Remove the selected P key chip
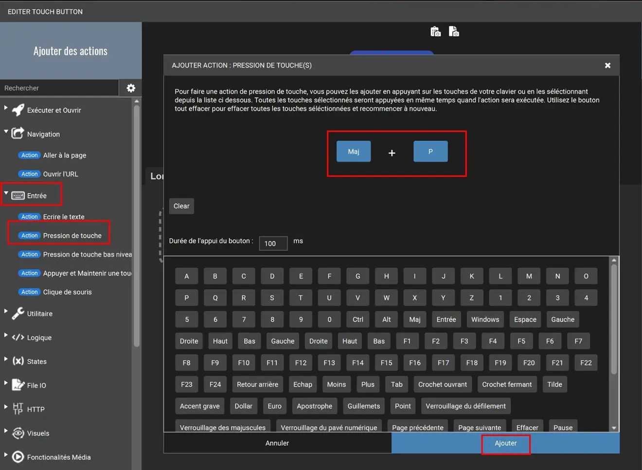 [x=430, y=152]
